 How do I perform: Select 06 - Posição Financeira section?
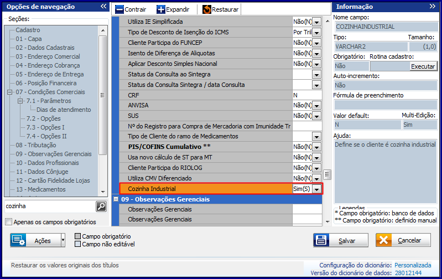[46, 83]
